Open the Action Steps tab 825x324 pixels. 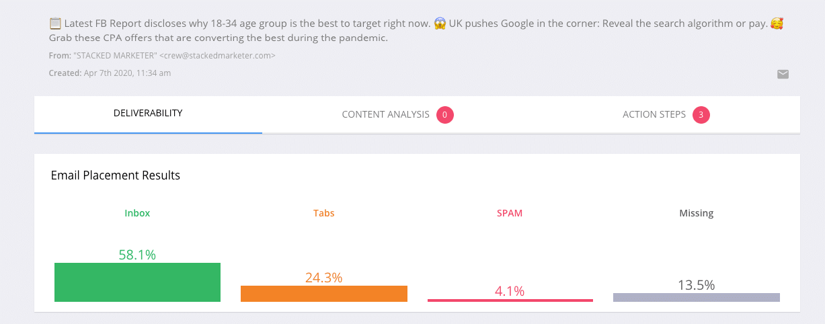pos(666,114)
